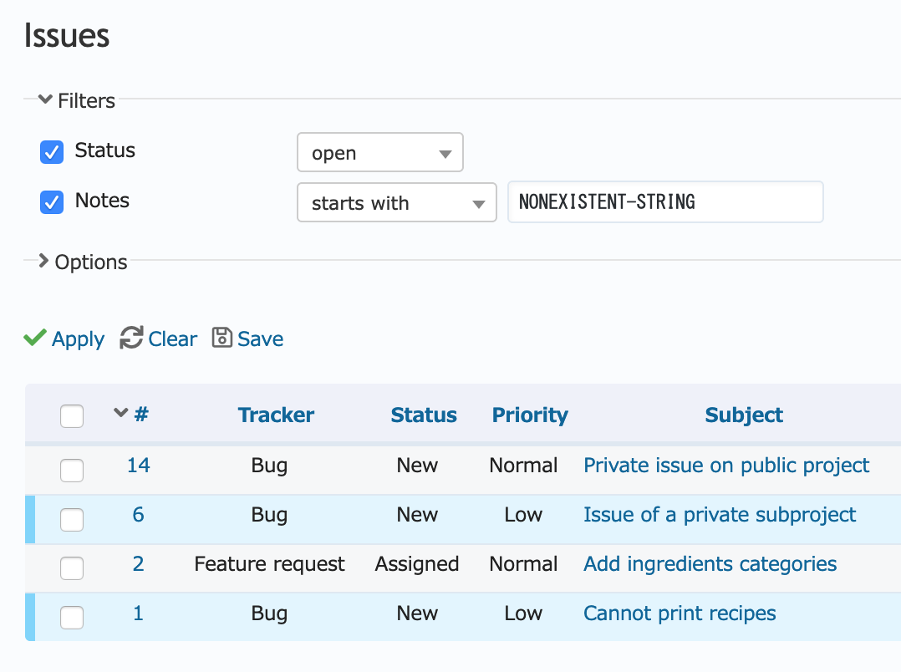
Task: Open the Status 'open' dropdown
Action: (379, 153)
